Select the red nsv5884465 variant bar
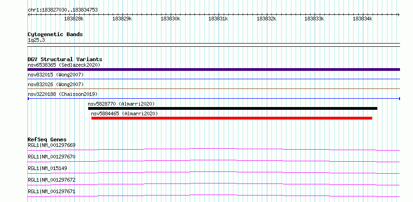 pos(232,118)
